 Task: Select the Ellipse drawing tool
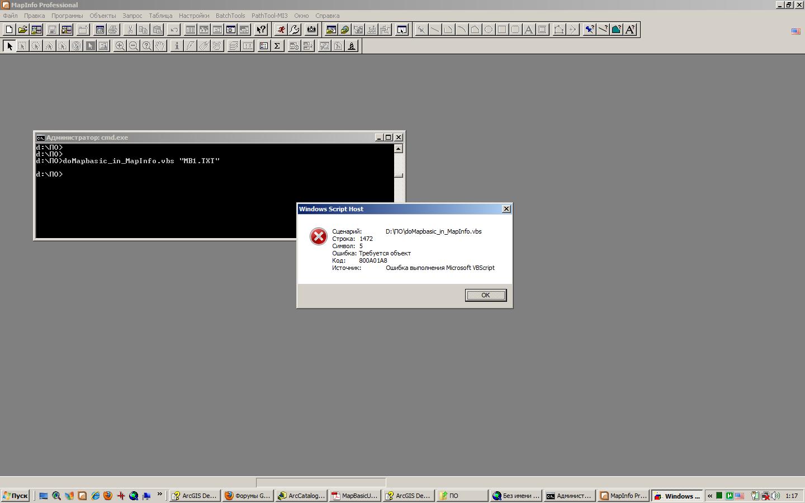point(489,30)
